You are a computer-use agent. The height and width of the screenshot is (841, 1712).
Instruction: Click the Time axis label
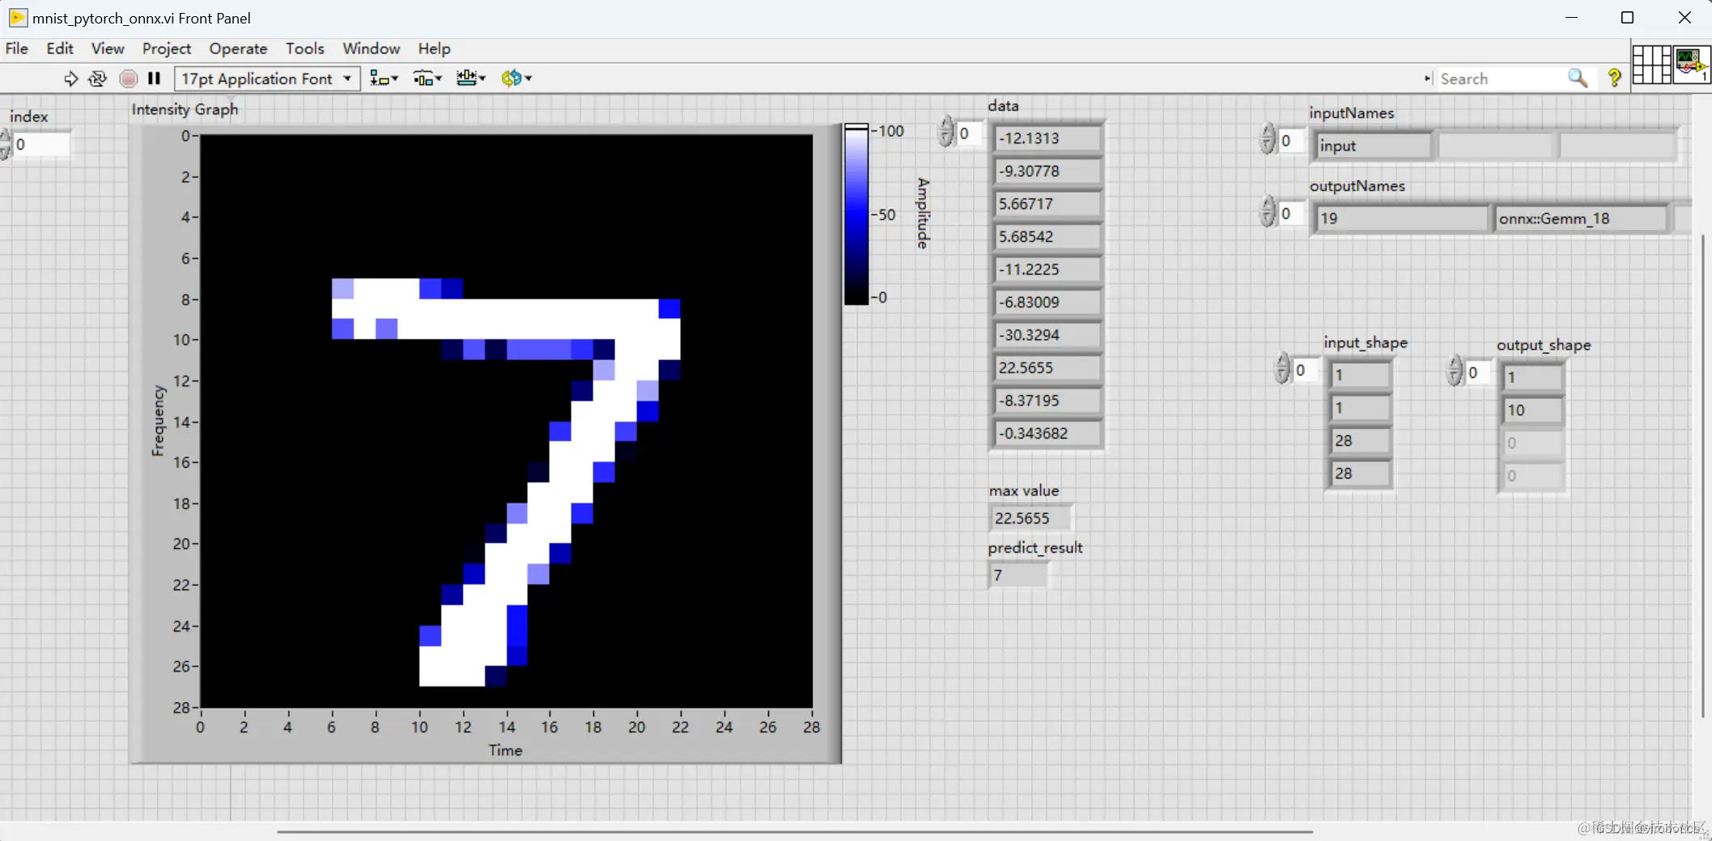pyautogui.click(x=505, y=750)
